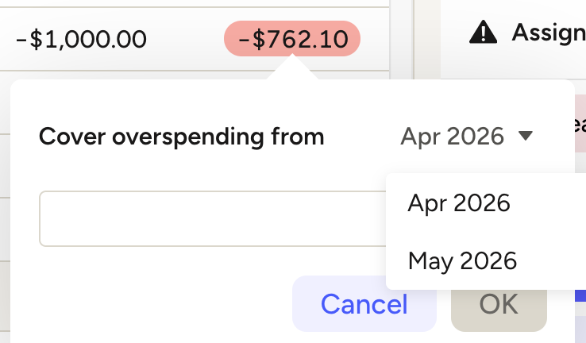Screen dimensions: 586x343
Task: Click the Cover overspending from label
Action: click(181, 137)
